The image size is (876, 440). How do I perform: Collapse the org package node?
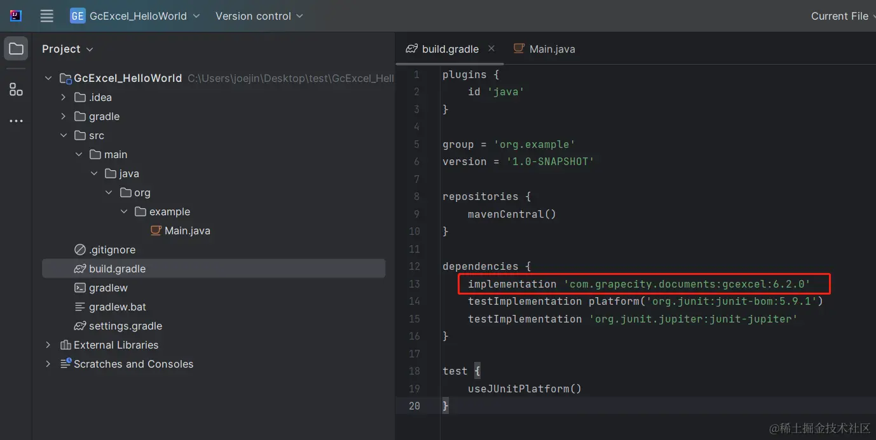point(109,192)
